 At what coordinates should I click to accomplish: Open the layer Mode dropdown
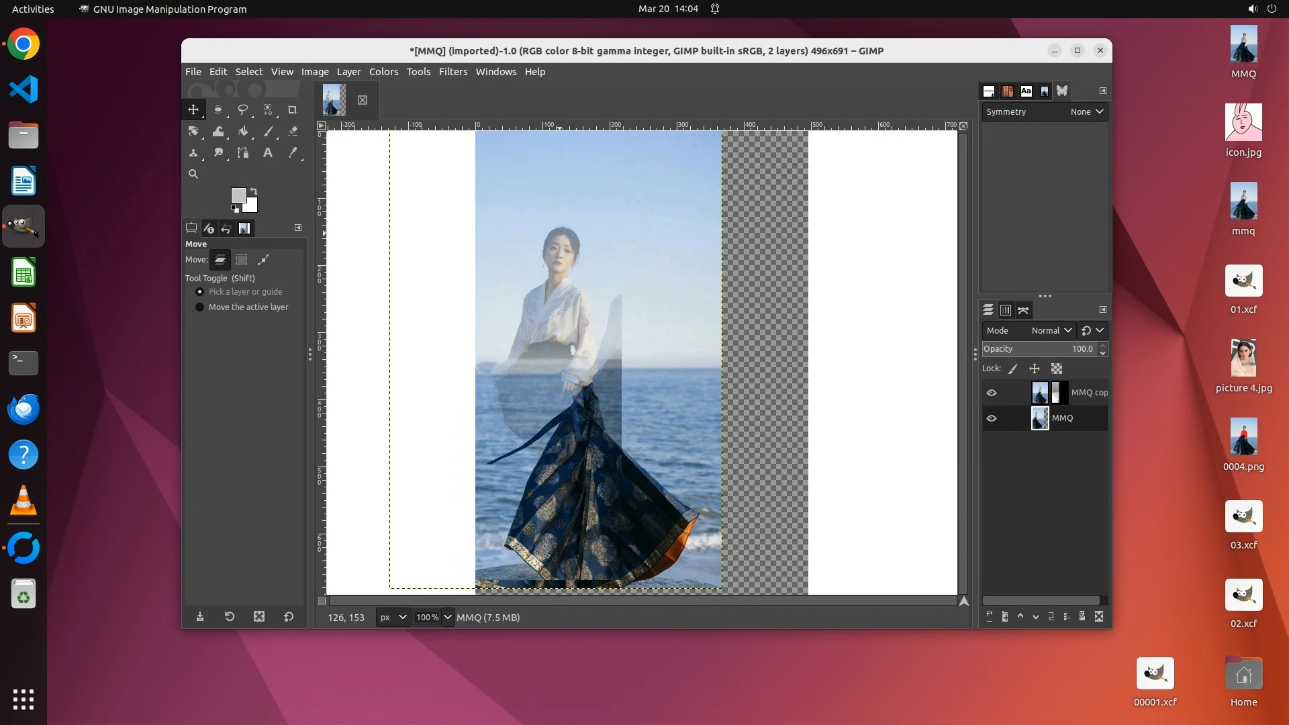(1051, 330)
